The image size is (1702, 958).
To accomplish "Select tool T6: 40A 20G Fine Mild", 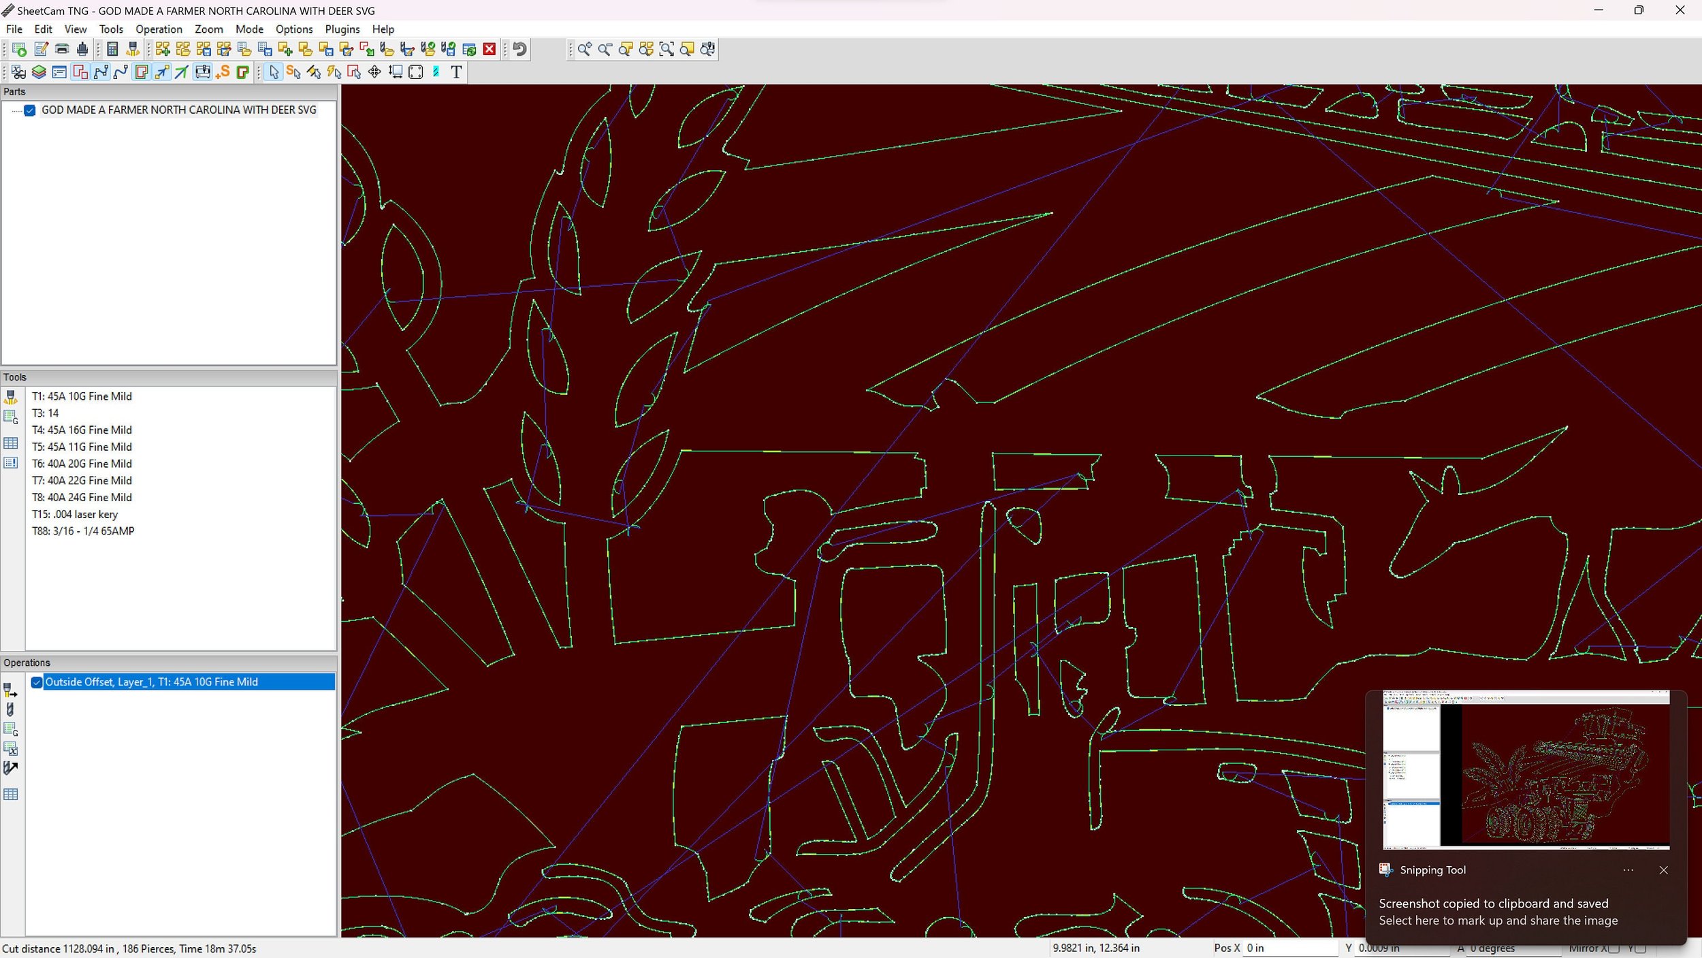I will pyautogui.click(x=82, y=464).
